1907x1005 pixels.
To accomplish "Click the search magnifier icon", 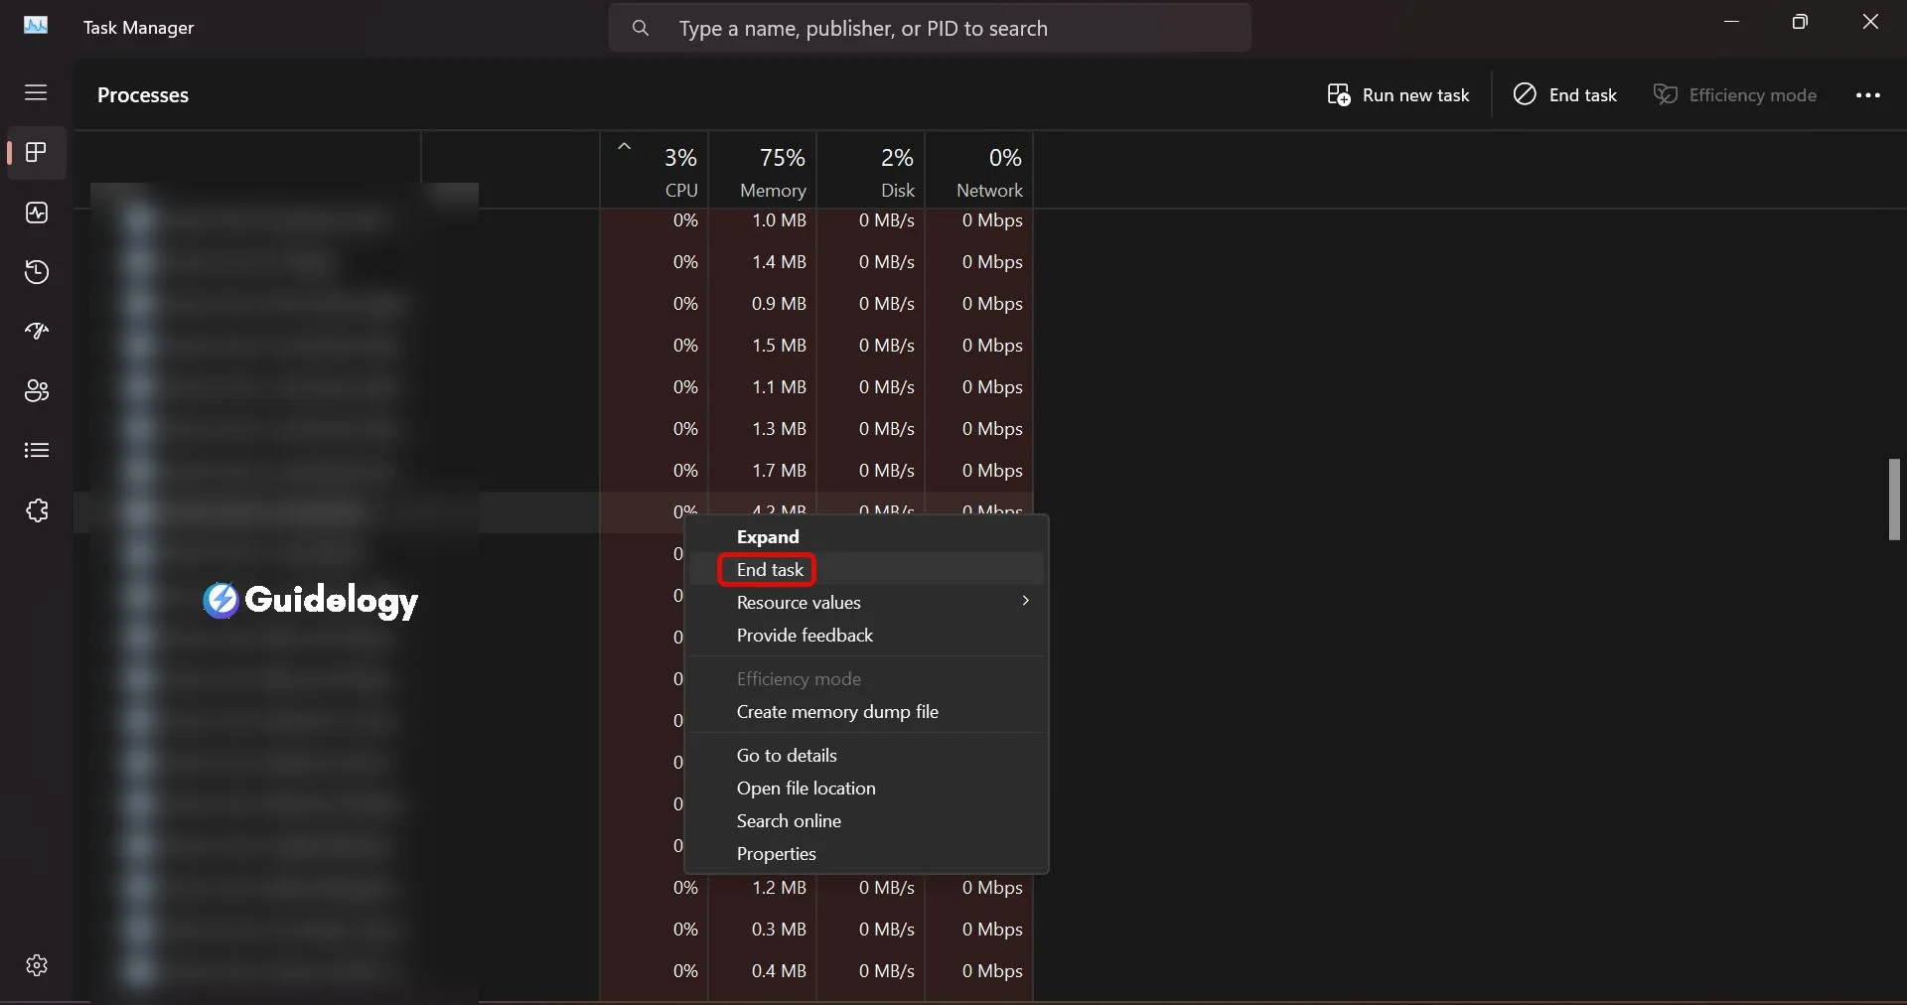I will point(641,28).
